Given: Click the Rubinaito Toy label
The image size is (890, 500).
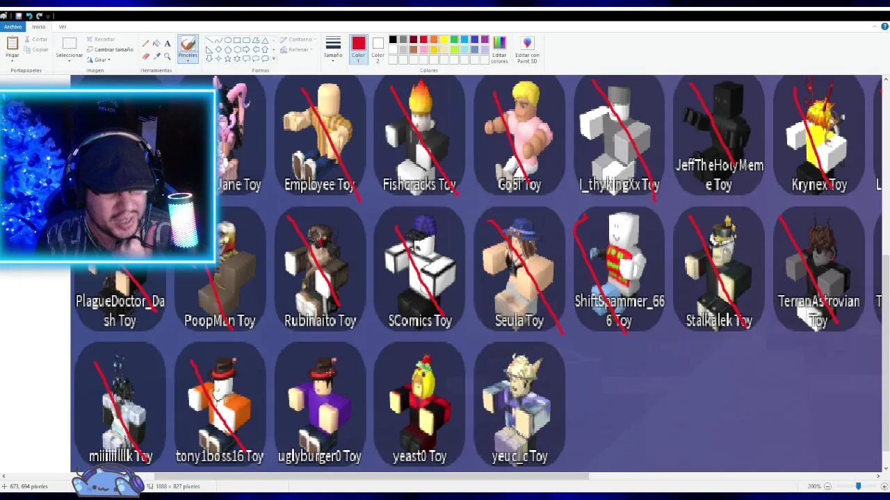Looking at the screenshot, I should pyautogui.click(x=320, y=321).
